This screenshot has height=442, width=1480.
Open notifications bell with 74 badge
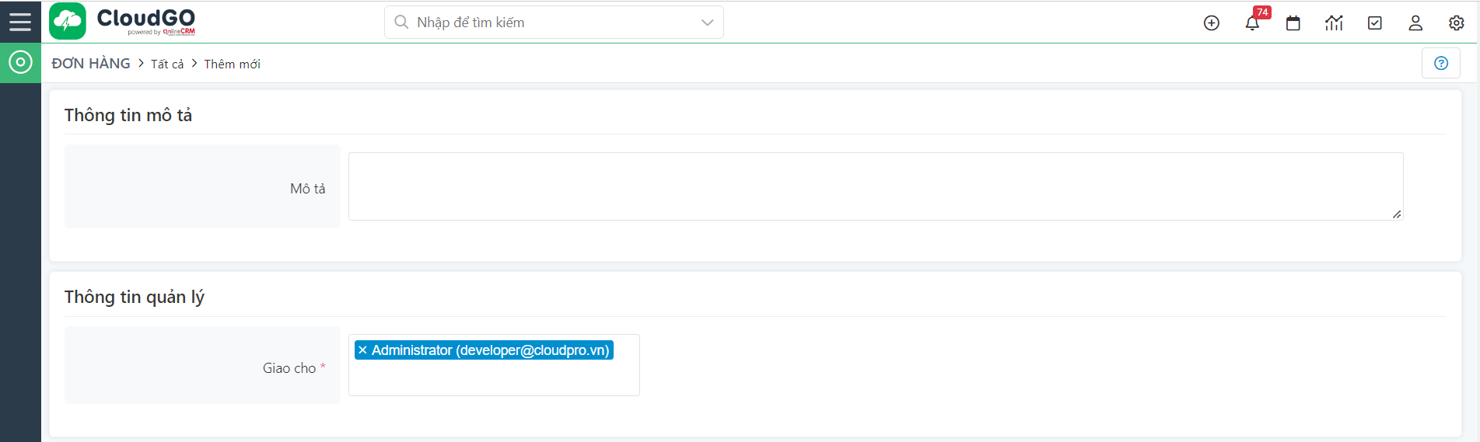[1252, 23]
